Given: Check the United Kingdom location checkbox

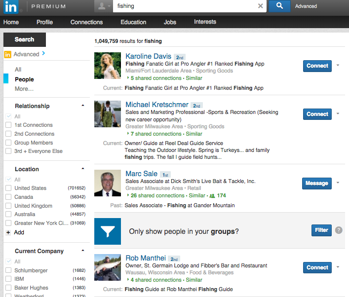Looking at the screenshot, I should click(8, 206).
